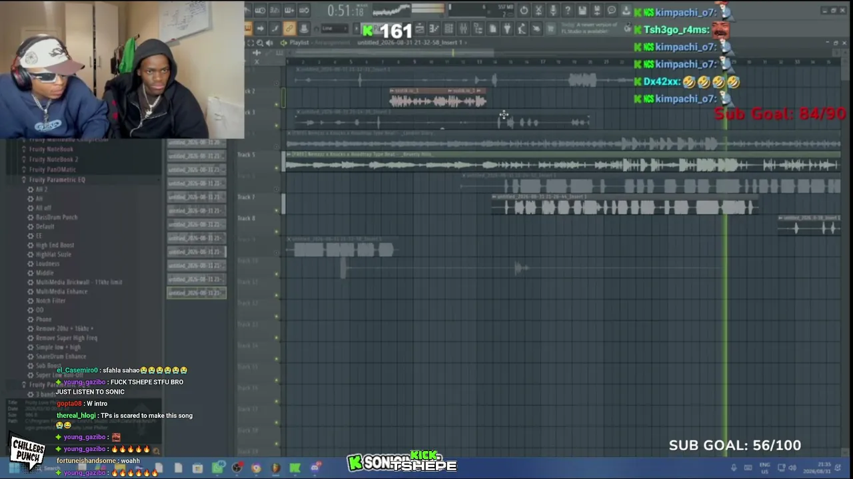853x479 pixels.
Task: Click the newer version of FL Studio notice
Action: pyautogui.click(x=590, y=29)
